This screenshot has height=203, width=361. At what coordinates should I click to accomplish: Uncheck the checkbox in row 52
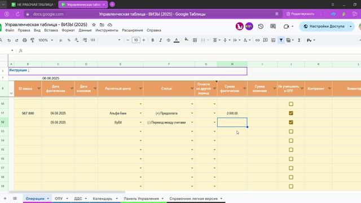291,122
